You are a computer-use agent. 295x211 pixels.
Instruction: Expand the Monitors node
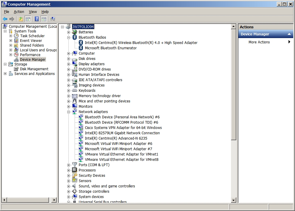(68, 107)
